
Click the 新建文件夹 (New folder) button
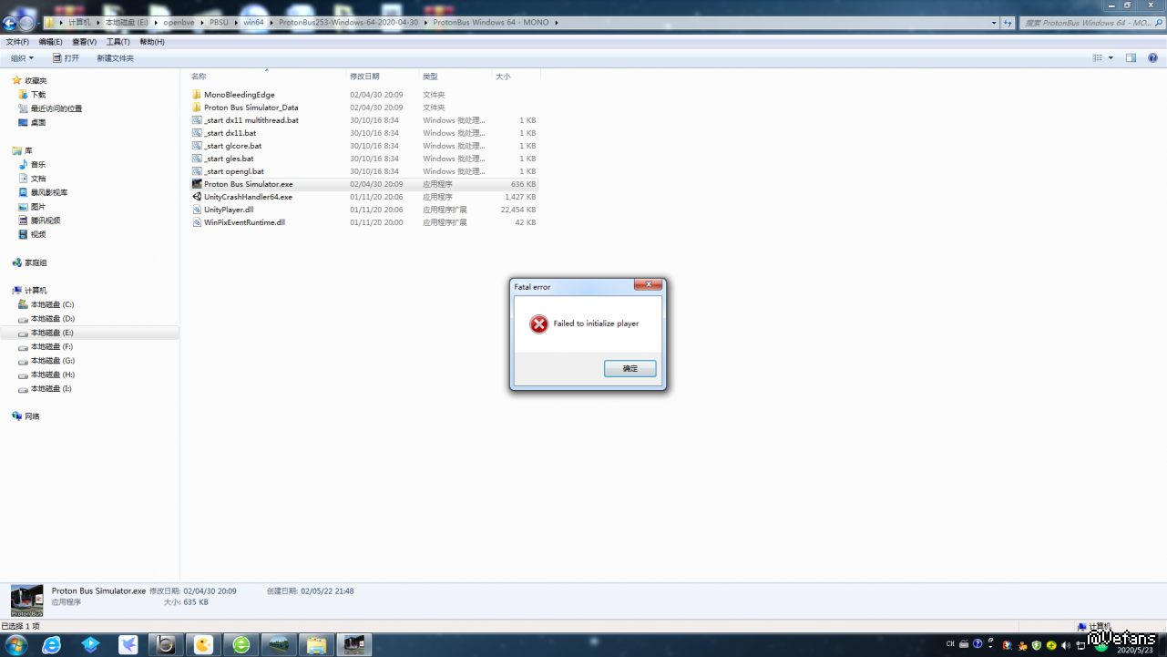pyautogui.click(x=116, y=58)
